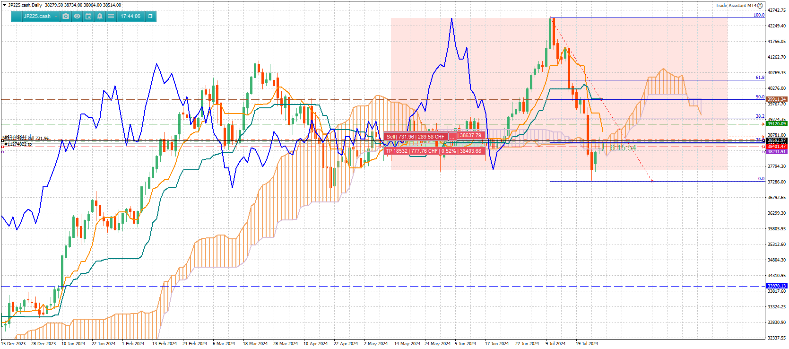Click the 33970.13 blue price level tag
This screenshot has width=789, height=349.
[777, 286]
